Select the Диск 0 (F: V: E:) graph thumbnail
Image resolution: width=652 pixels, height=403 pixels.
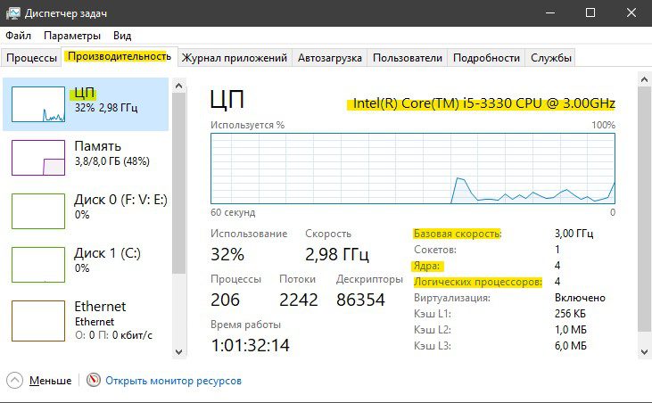click(x=38, y=211)
